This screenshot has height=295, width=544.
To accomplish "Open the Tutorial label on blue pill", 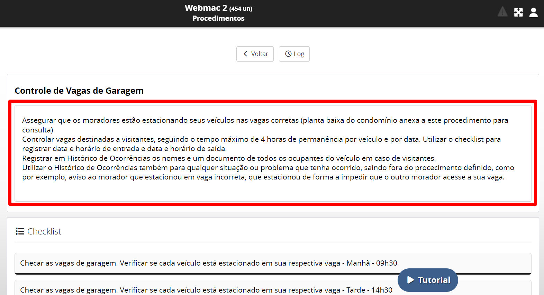I will click(434, 280).
